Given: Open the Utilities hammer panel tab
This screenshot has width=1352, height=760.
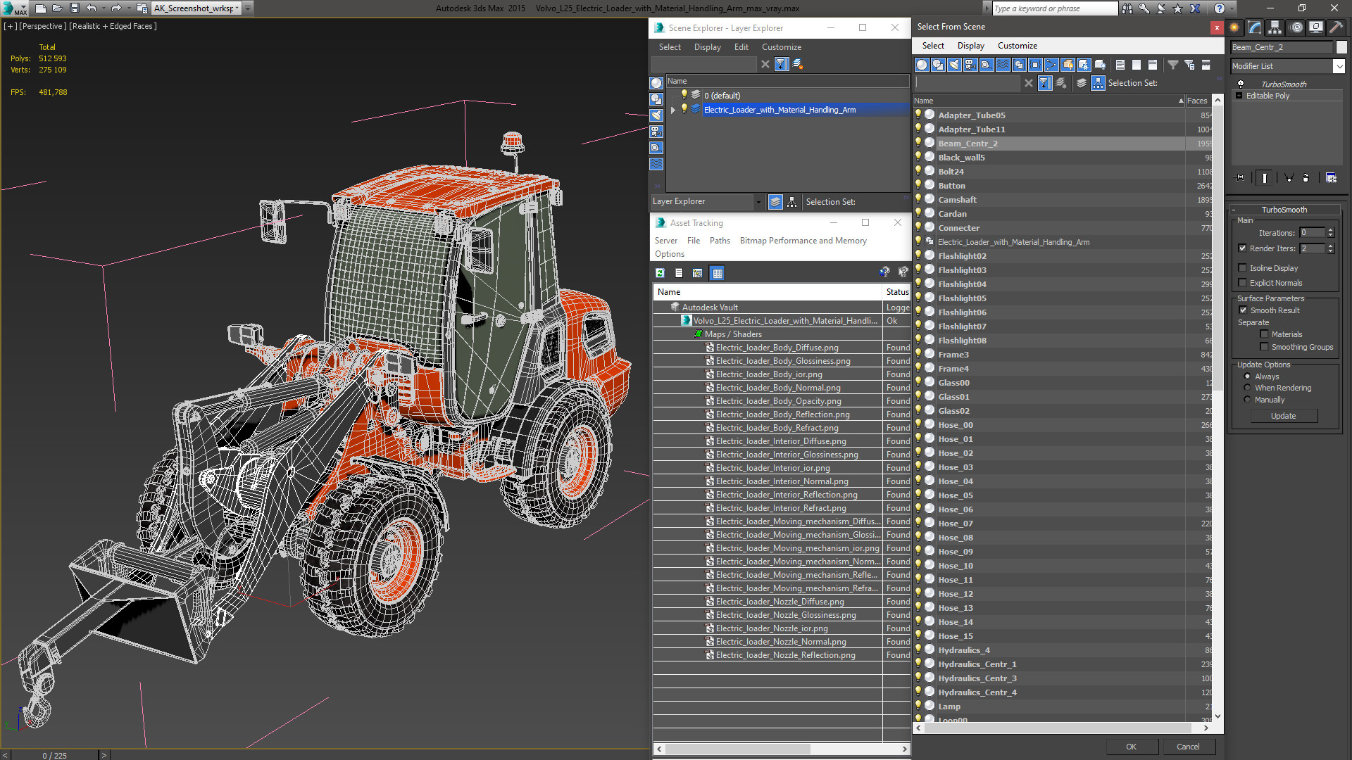Looking at the screenshot, I should (x=1336, y=27).
